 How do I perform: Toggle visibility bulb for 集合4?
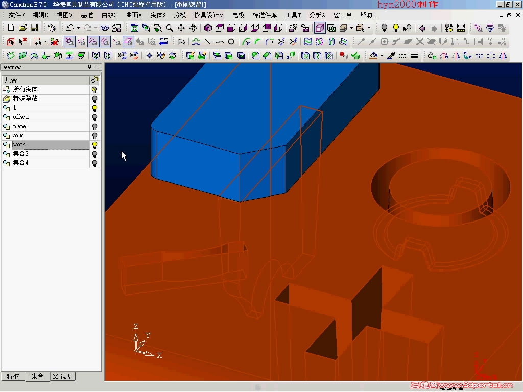94,163
